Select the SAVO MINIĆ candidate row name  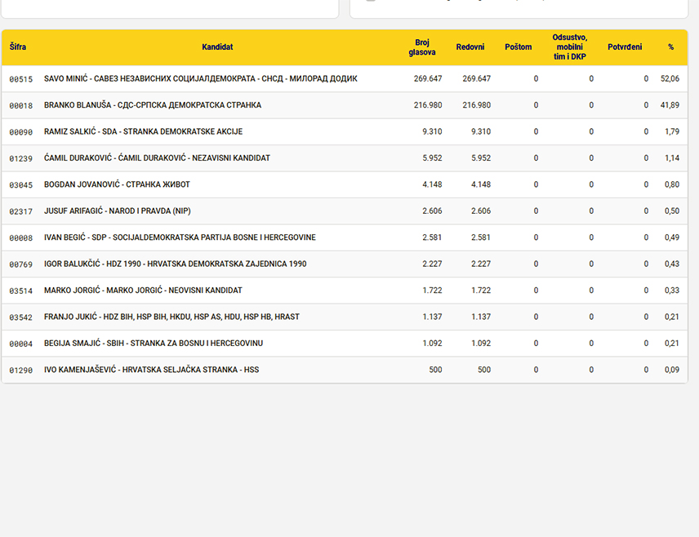(201, 79)
